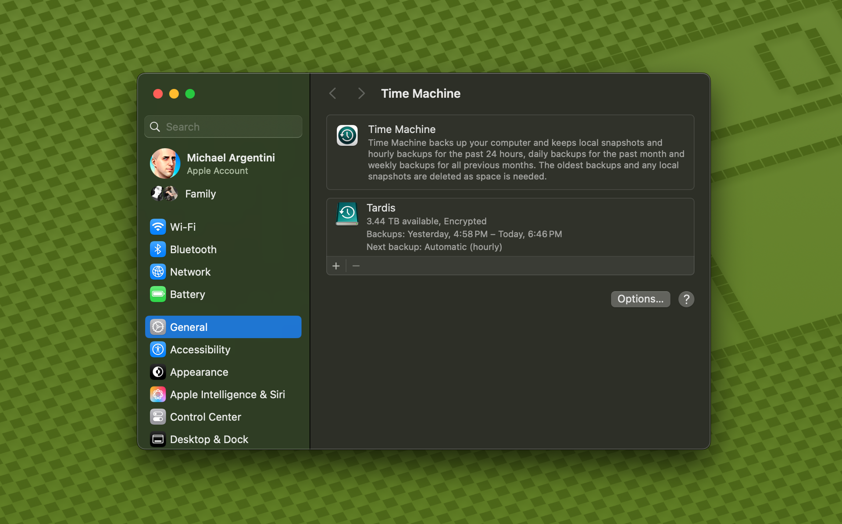Screen dimensions: 842x524
Task: Open Michael Argentini Apple Account
Action: click(x=223, y=163)
